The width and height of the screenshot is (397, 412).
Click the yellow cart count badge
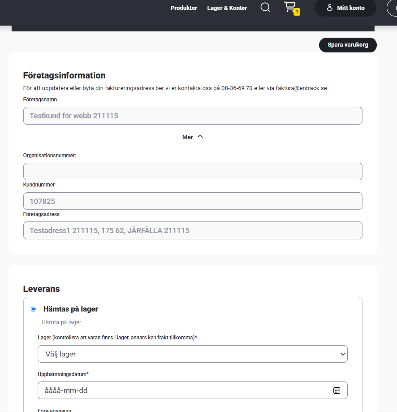(297, 12)
